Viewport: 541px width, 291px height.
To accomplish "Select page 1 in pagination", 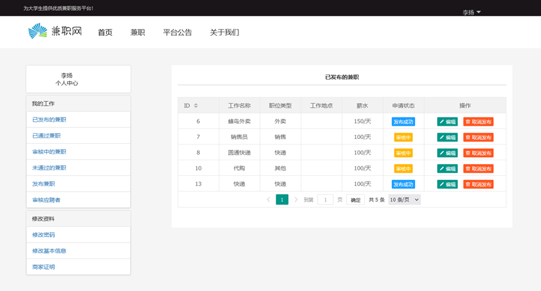I will coord(282,200).
